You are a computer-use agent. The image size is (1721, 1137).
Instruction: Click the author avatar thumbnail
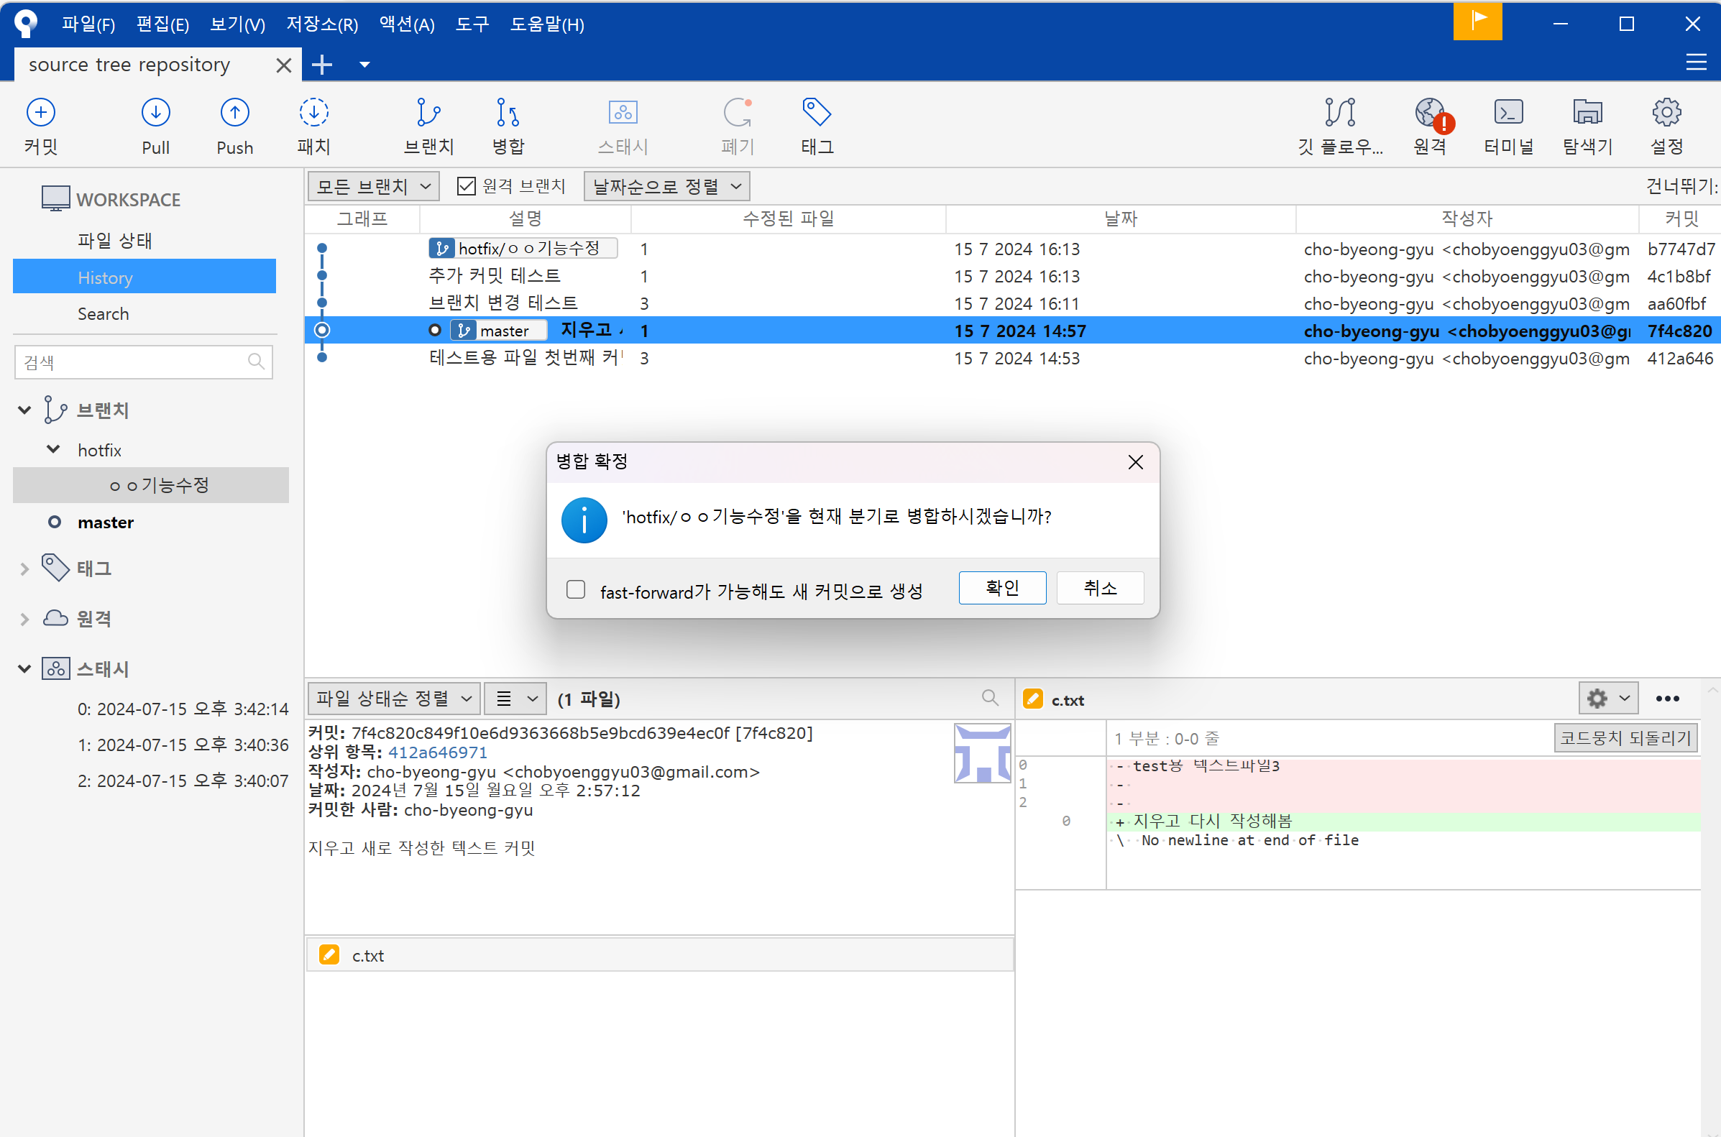tap(982, 752)
